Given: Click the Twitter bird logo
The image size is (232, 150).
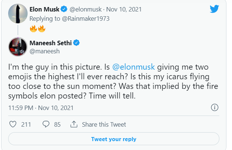Looking at the screenshot, I should [214, 9].
